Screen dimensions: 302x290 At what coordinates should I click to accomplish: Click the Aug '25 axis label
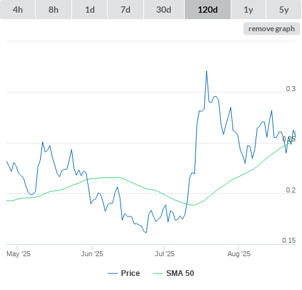239,254
